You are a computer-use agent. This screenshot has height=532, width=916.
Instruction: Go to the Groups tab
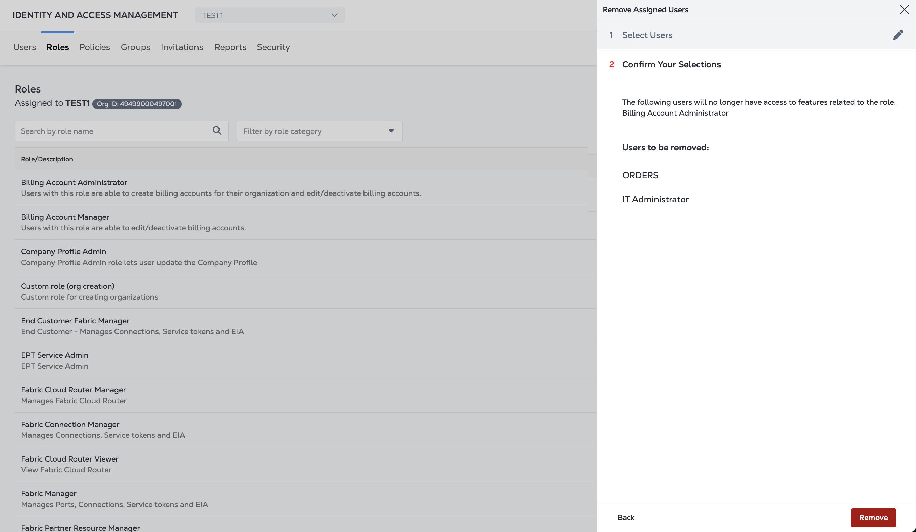click(136, 47)
